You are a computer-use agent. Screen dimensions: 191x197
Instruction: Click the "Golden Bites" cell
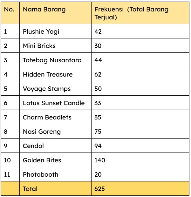pos(42,160)
